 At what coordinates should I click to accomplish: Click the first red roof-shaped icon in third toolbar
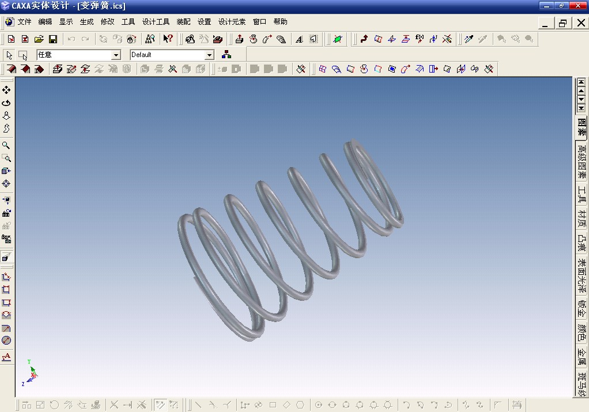pyautogui.click(x=12, y=69)
